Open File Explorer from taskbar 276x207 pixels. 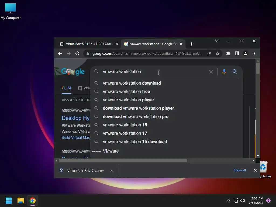20,201
